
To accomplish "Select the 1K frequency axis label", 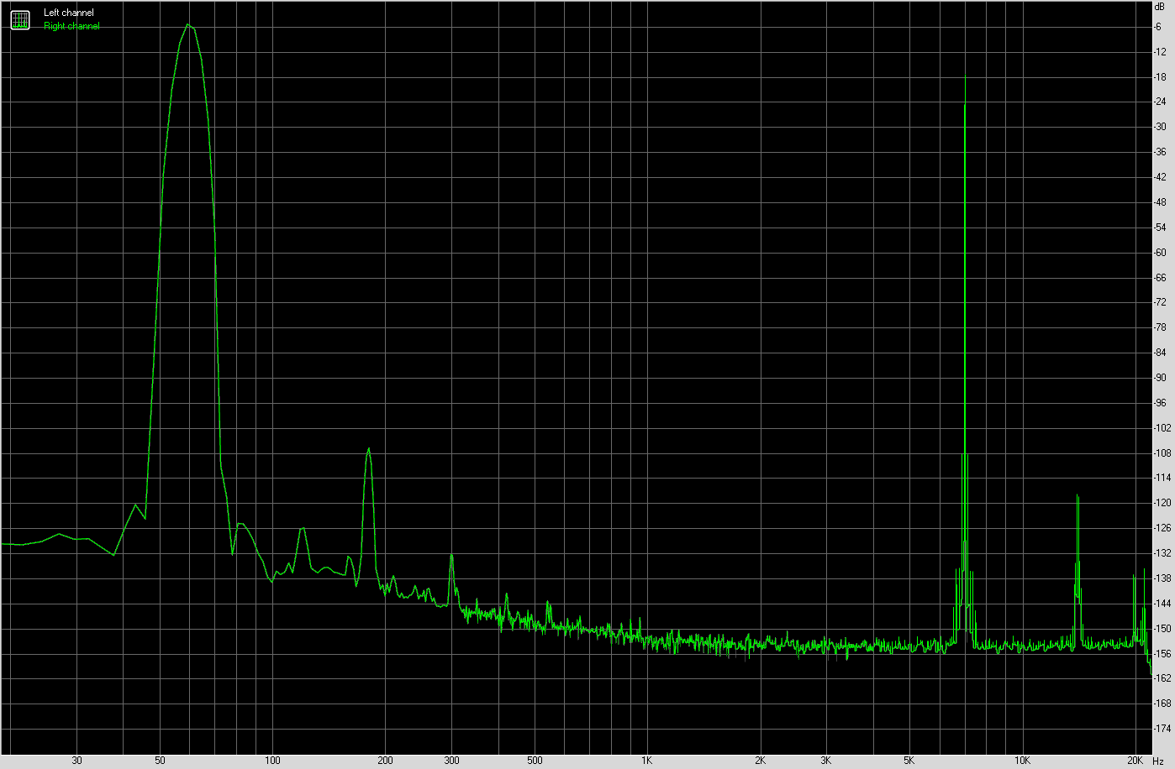I will 646,759.
